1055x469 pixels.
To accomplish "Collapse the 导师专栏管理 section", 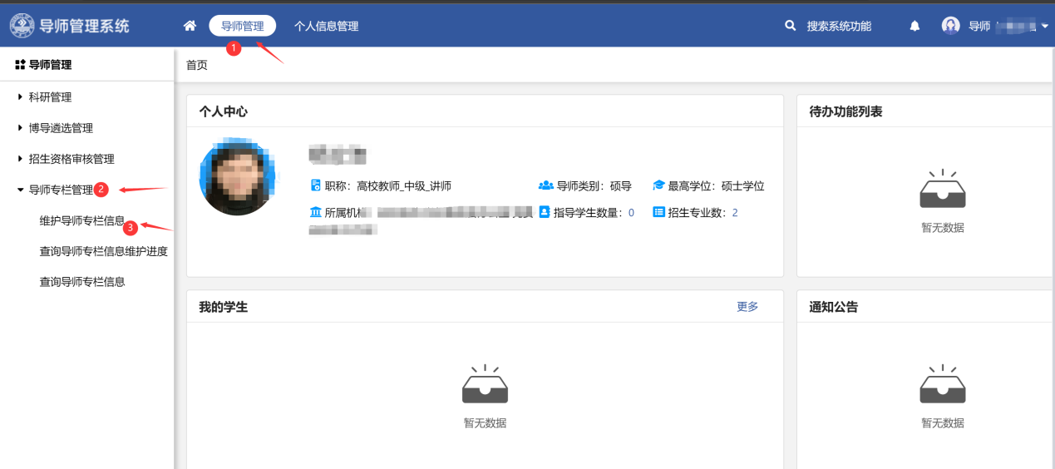I will 20,190.
